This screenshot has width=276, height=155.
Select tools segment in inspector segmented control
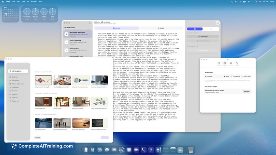(195, 29)
